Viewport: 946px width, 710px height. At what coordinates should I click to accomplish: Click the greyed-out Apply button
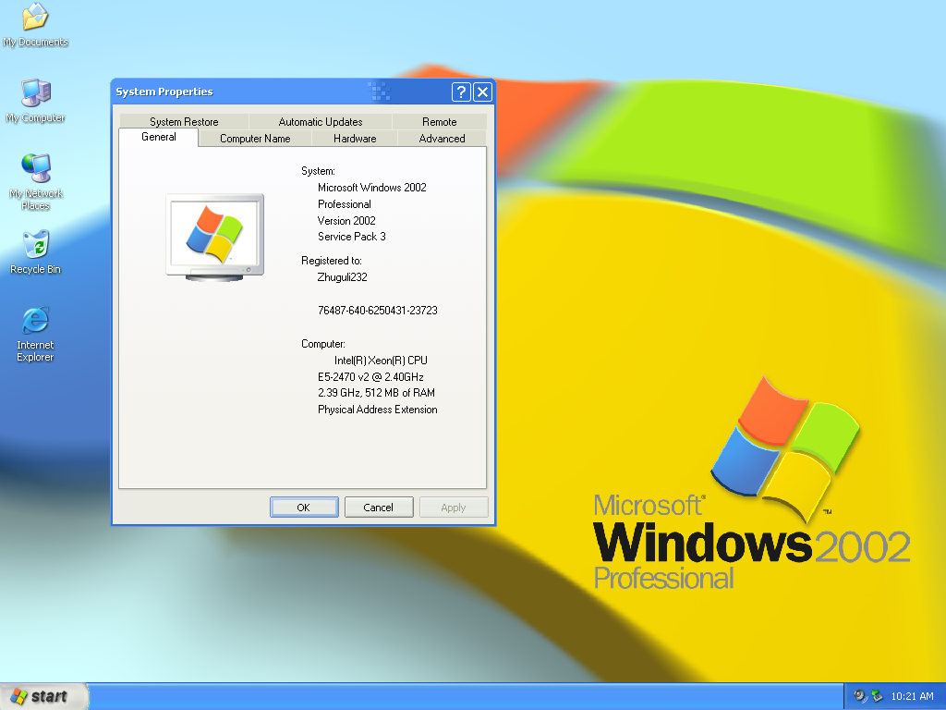[x=453, y=508]
